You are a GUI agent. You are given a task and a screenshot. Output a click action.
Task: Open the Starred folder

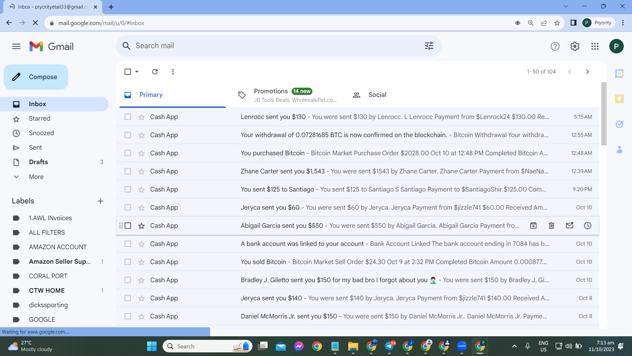coord(39,119)
